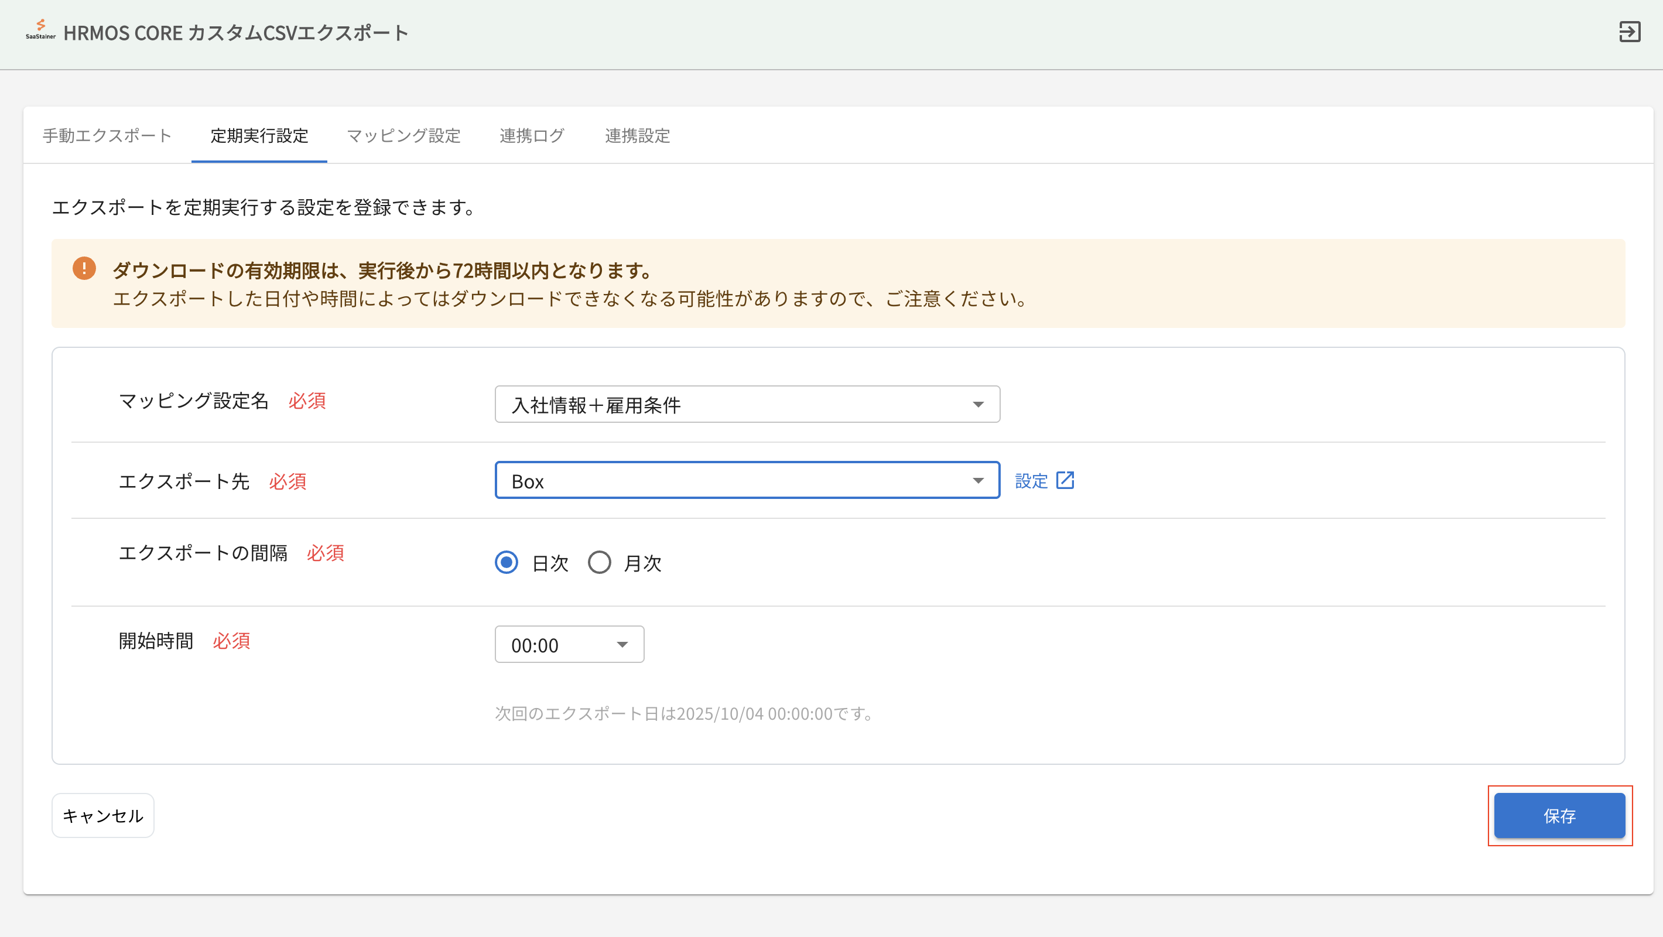Click the 月次 label text
The height and width of the screenshot is (937, 1663).
tap(642, 564)
